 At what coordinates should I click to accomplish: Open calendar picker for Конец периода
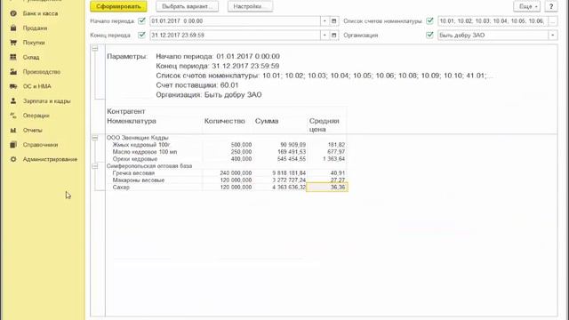[x=334, y=36]
